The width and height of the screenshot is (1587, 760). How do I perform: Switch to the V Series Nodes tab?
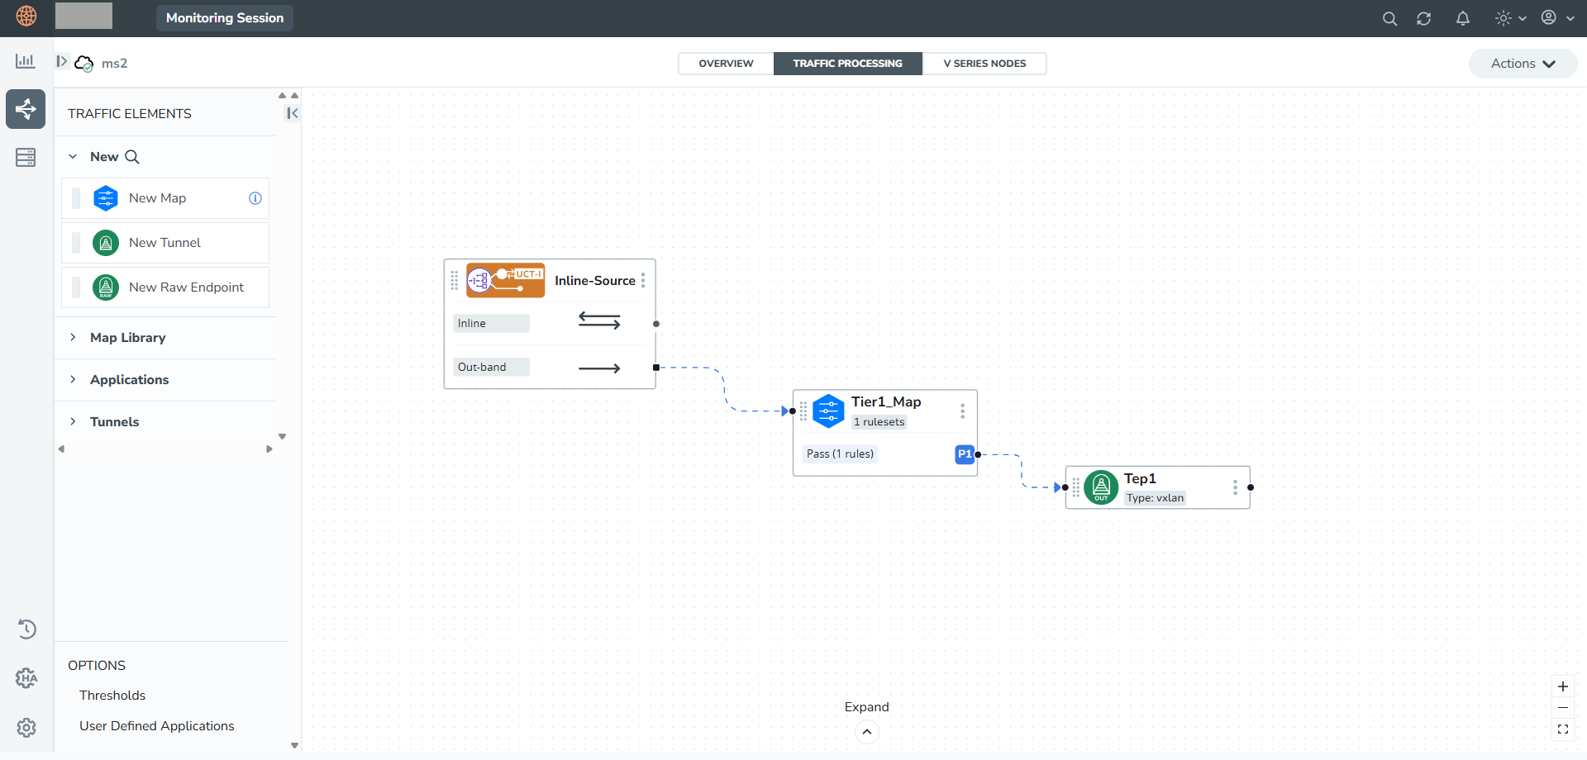tap(984, 64)
